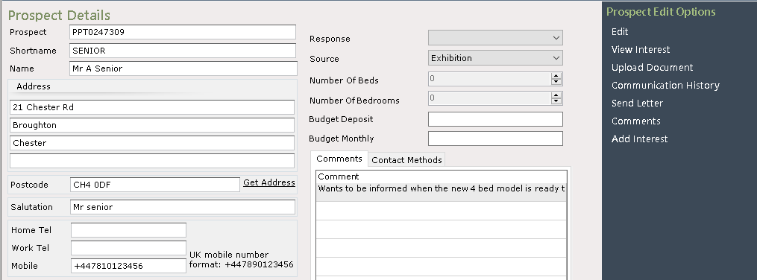Image resolution: width=757 pixels, height=280 pixels.
Task: Switch to the Contact Methods tab
Action: tap(406, 159)
